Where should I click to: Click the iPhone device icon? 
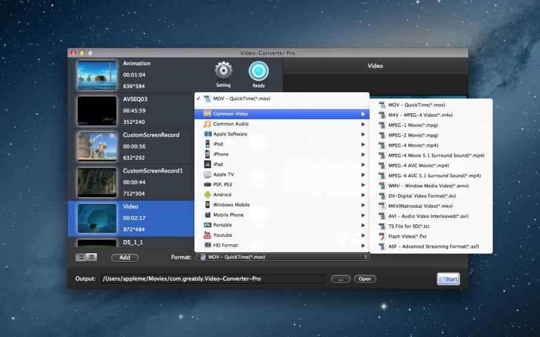[x=208, y=154]
